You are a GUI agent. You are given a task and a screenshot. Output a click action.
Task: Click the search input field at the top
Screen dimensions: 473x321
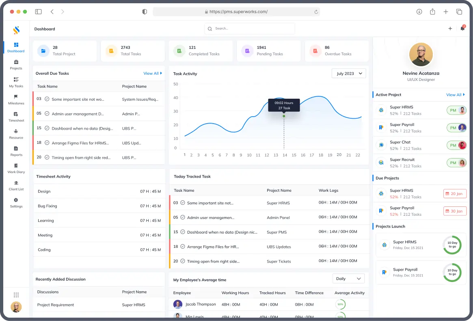249,29
